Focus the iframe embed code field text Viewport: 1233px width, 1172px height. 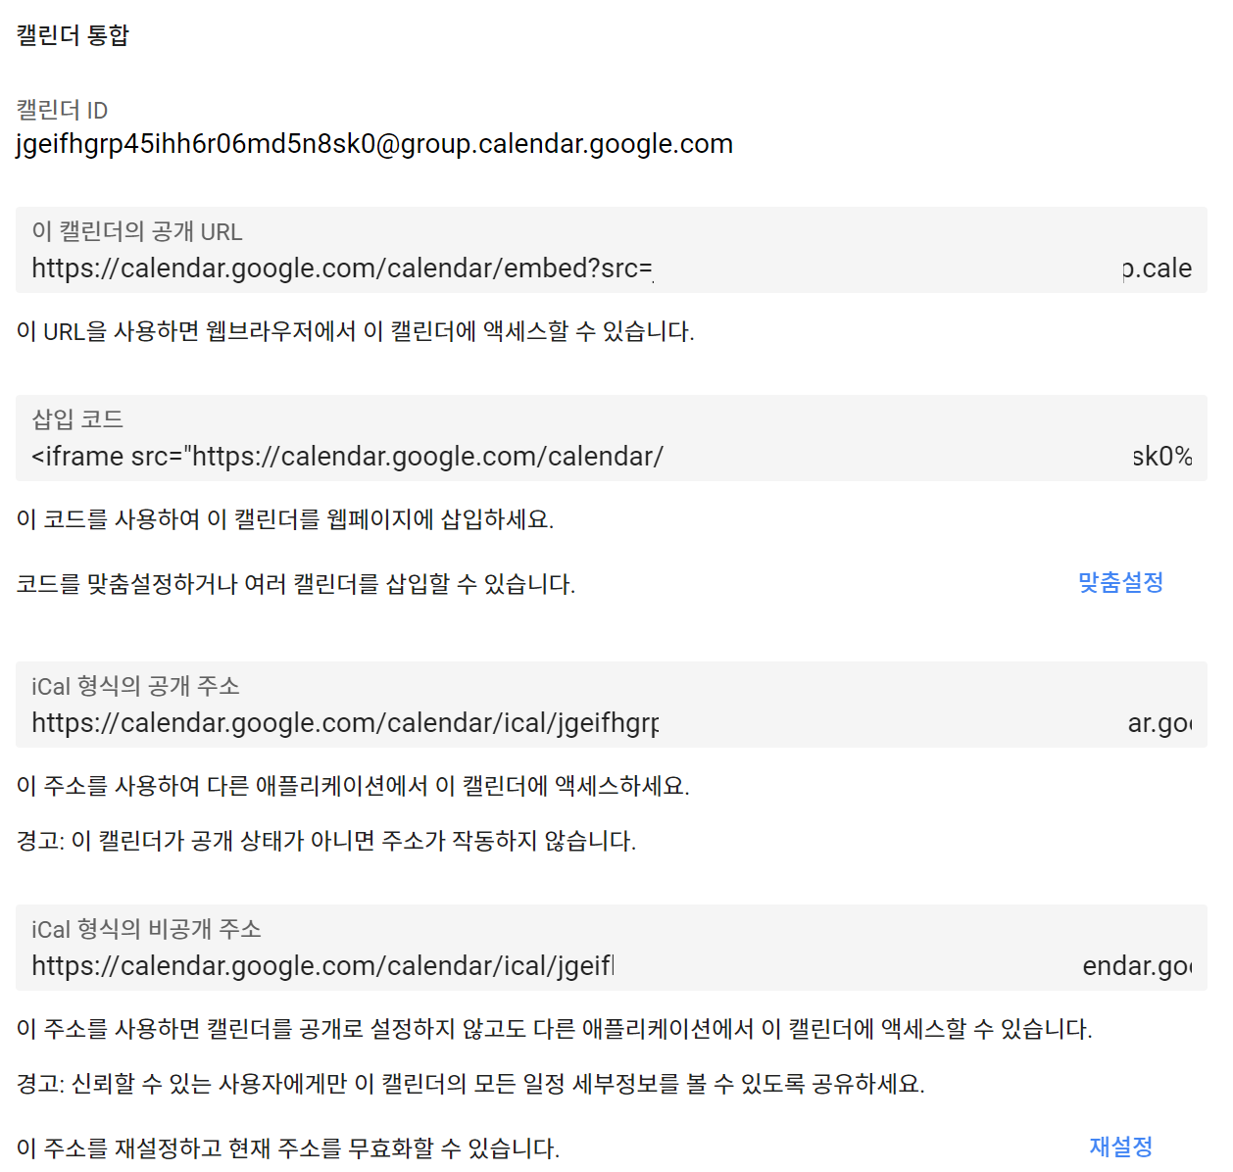pyautogui.click(x=612, y=457)
